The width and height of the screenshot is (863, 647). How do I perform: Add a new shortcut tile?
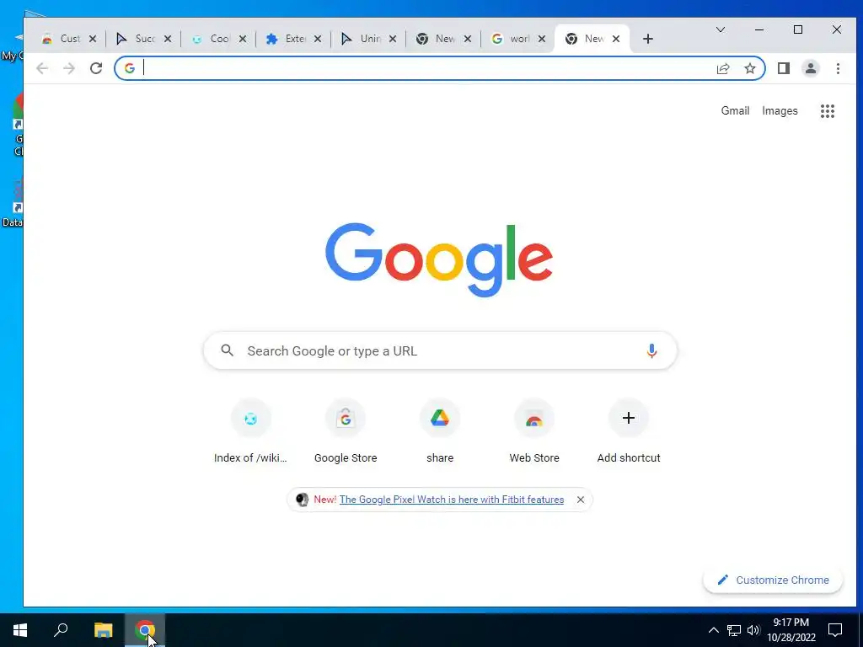(x=629, y=432)
